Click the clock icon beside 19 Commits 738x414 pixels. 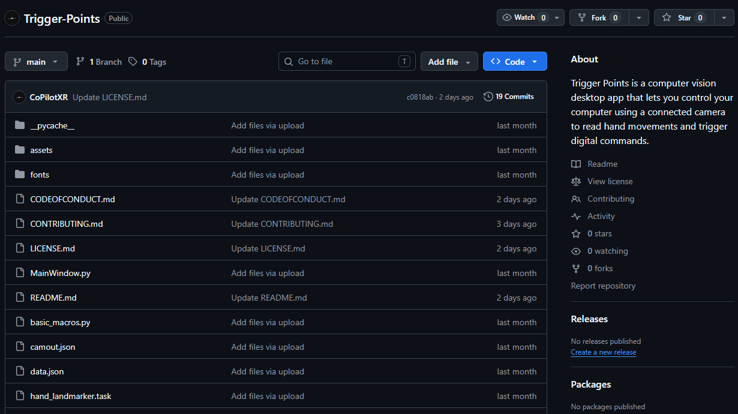pos(488,97)
